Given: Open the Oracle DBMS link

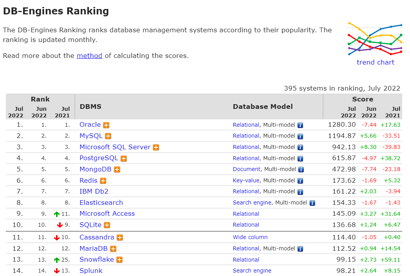Looking at the screenshot, I should pos(90,125).
